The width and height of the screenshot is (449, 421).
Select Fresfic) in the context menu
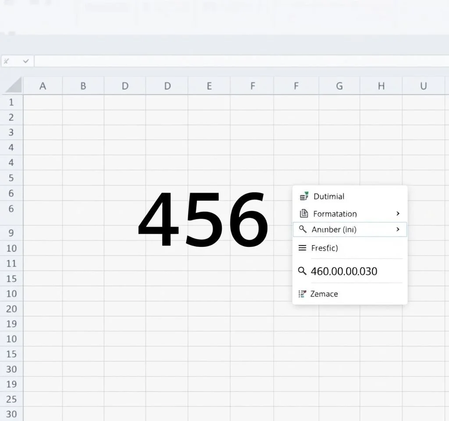click(x=324, y=248)
